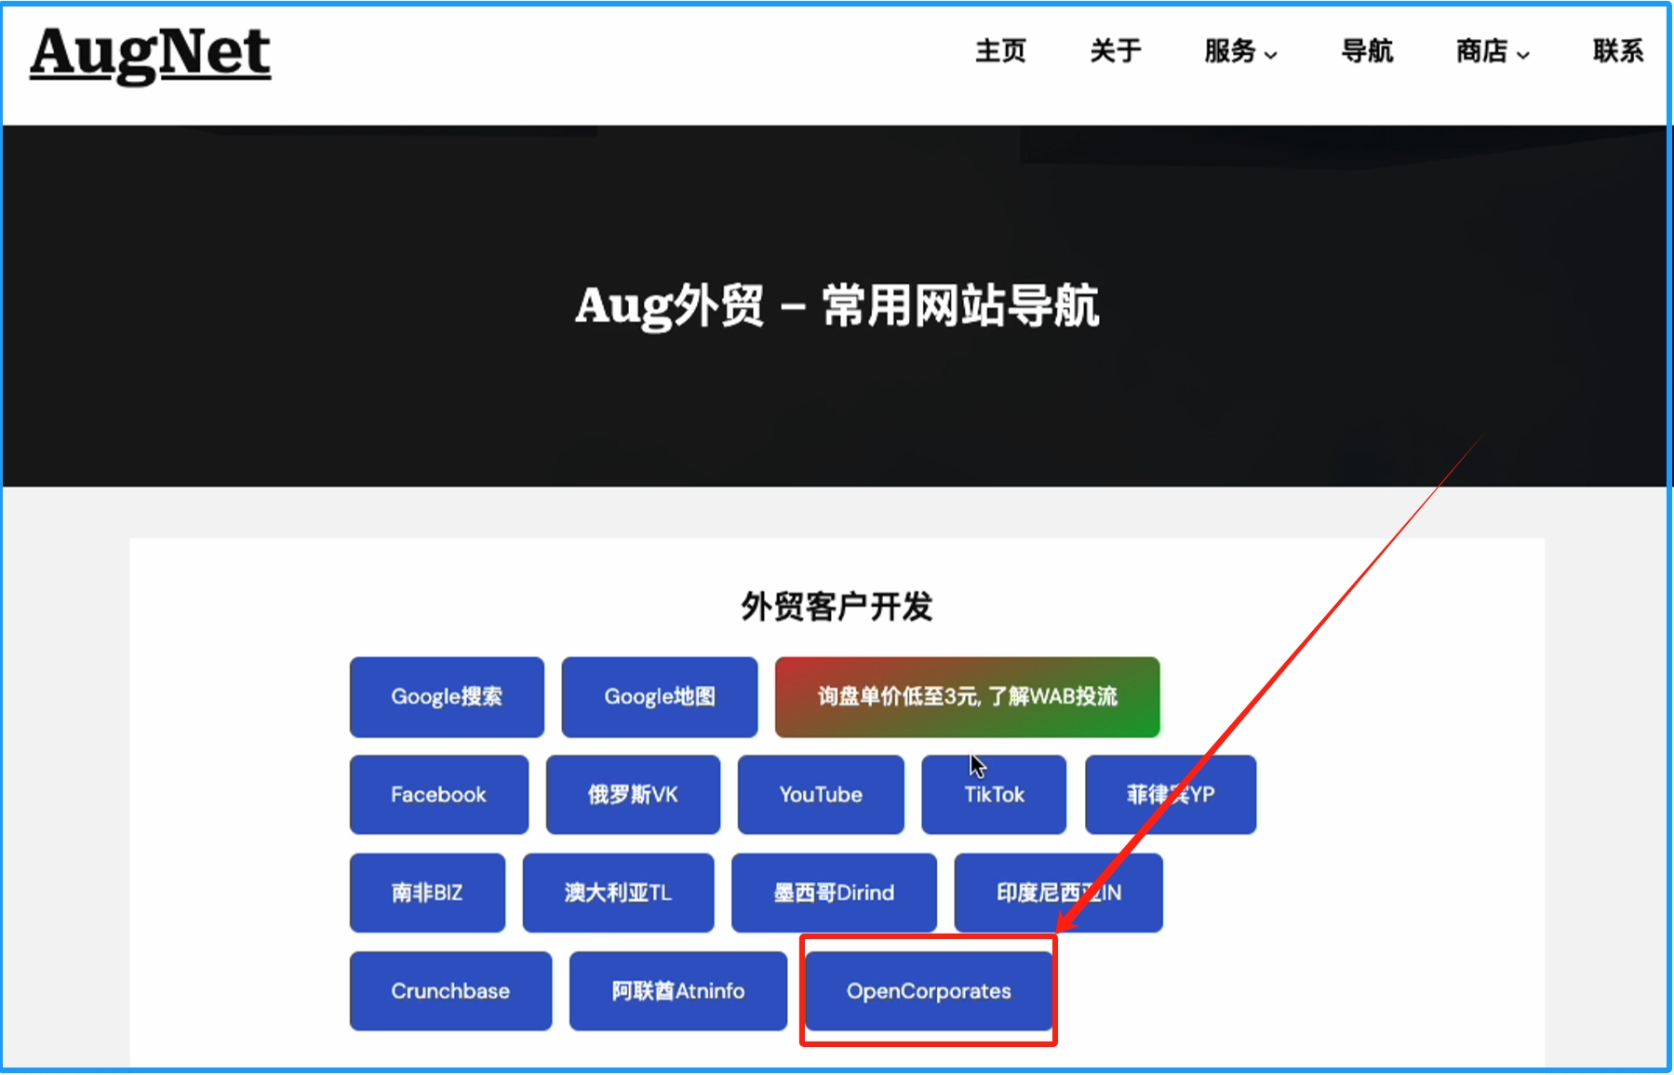Open the Facebook button
Image resolution: width=1674 pixels, height=1075 pixels.
[x=439, y=795]
